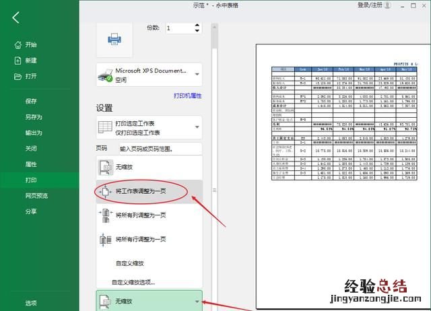Open 网页预览 in the sidebar
The image size is (431, 311).
[36, 196]
